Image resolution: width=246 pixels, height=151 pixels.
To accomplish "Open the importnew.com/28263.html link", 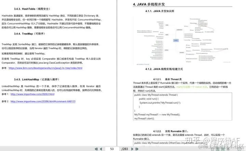I will pyautogui.click(x=32, y=94).
